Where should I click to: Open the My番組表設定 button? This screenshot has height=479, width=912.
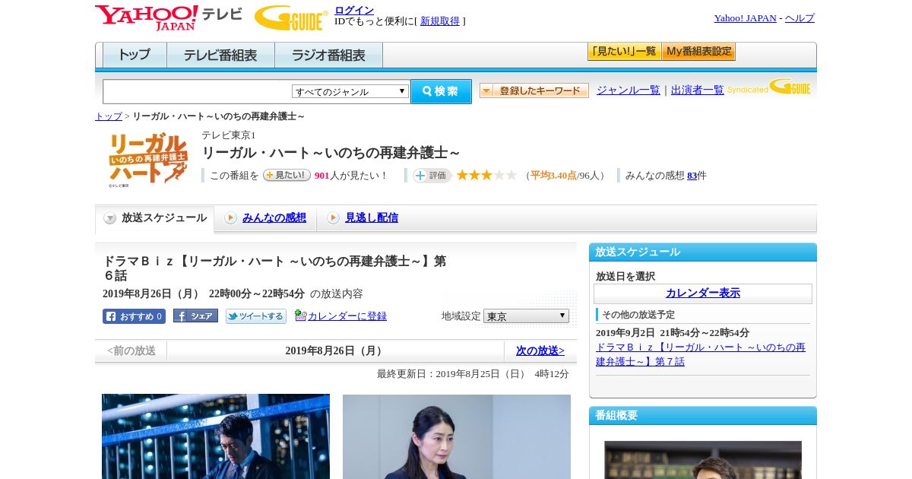coord(698,52)
